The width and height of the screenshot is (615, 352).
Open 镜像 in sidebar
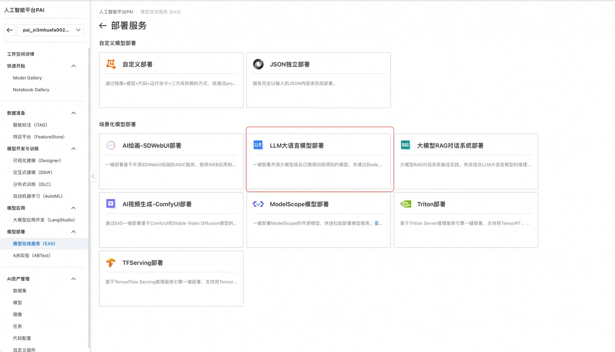pyautogui.click(x=18, y=314)
